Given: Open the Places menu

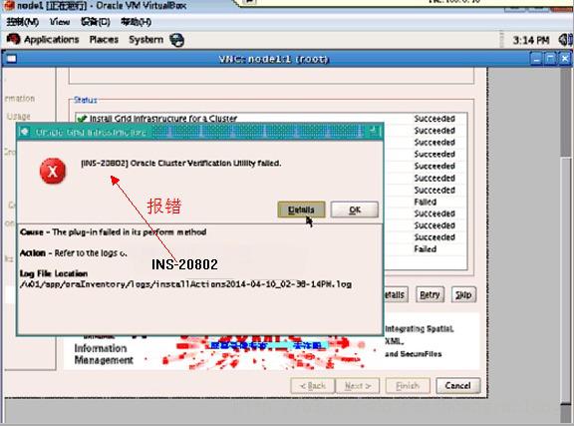Looking at the screenshot, I should pyautogui.click(x=104, y=40).
